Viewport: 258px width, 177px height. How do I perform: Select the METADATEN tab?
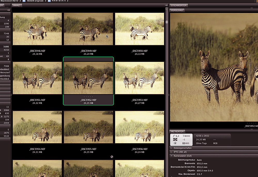[x=177, y=131]
